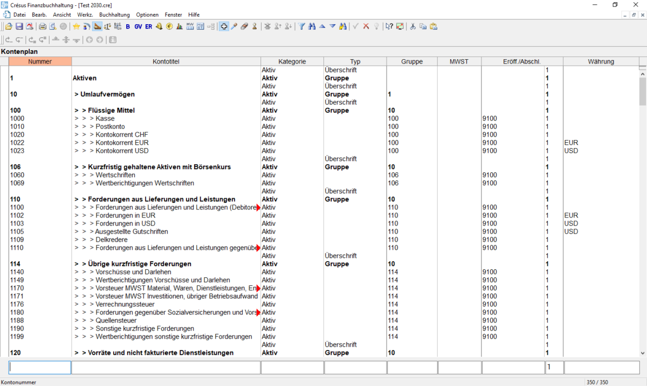
Task: Click the Euro coin icon
Action: click(169, 26)
